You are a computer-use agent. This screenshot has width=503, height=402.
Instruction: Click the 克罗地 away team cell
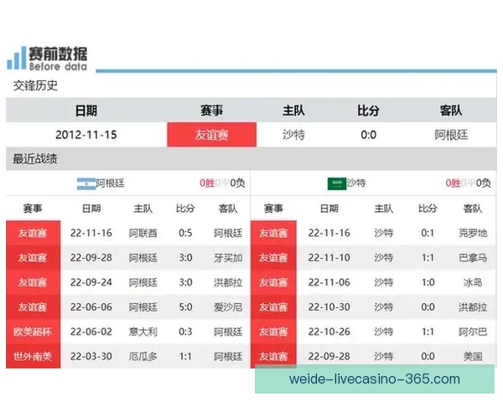pos(473,233)
